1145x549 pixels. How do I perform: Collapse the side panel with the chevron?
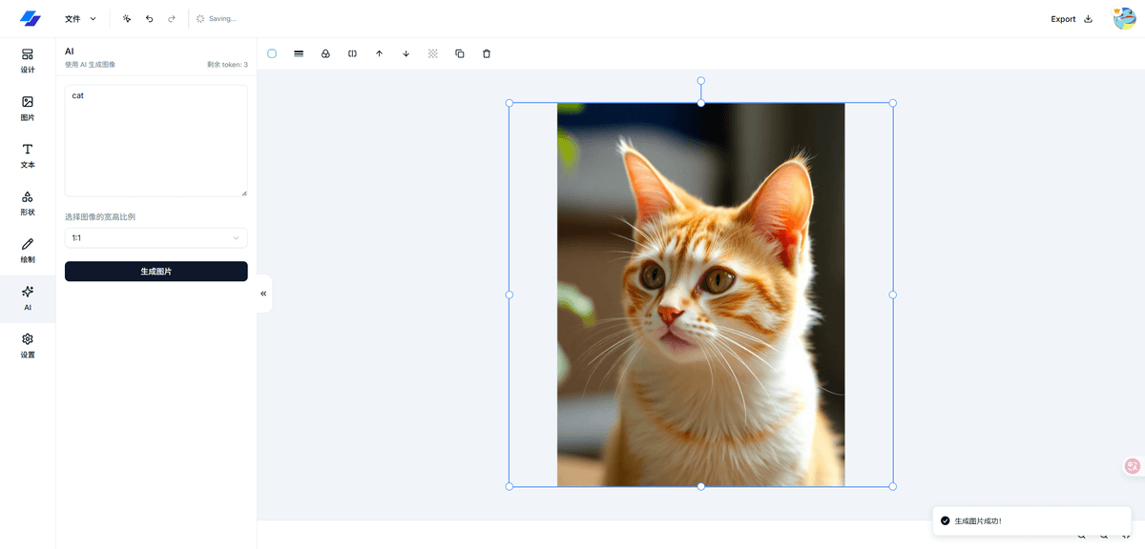click(x=263, y=294)
